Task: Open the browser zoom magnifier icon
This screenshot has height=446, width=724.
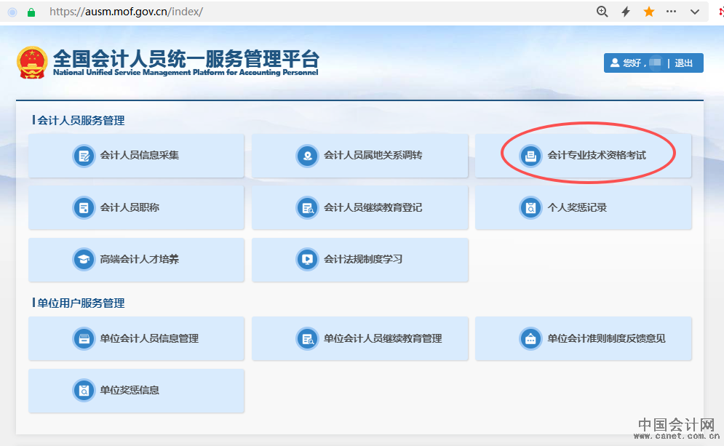Action: (x=602, y=12)
